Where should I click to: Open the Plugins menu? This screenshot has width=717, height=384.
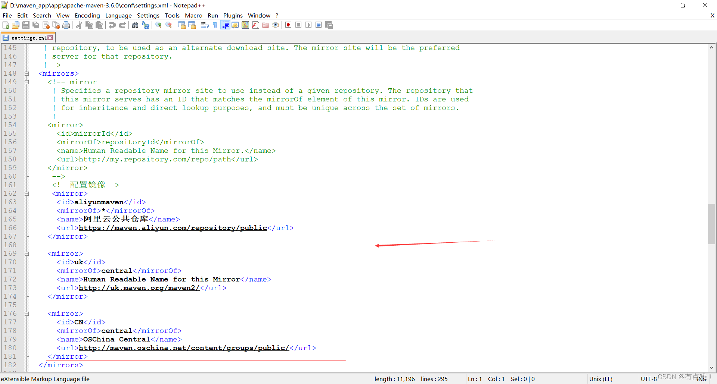(233, 15)
